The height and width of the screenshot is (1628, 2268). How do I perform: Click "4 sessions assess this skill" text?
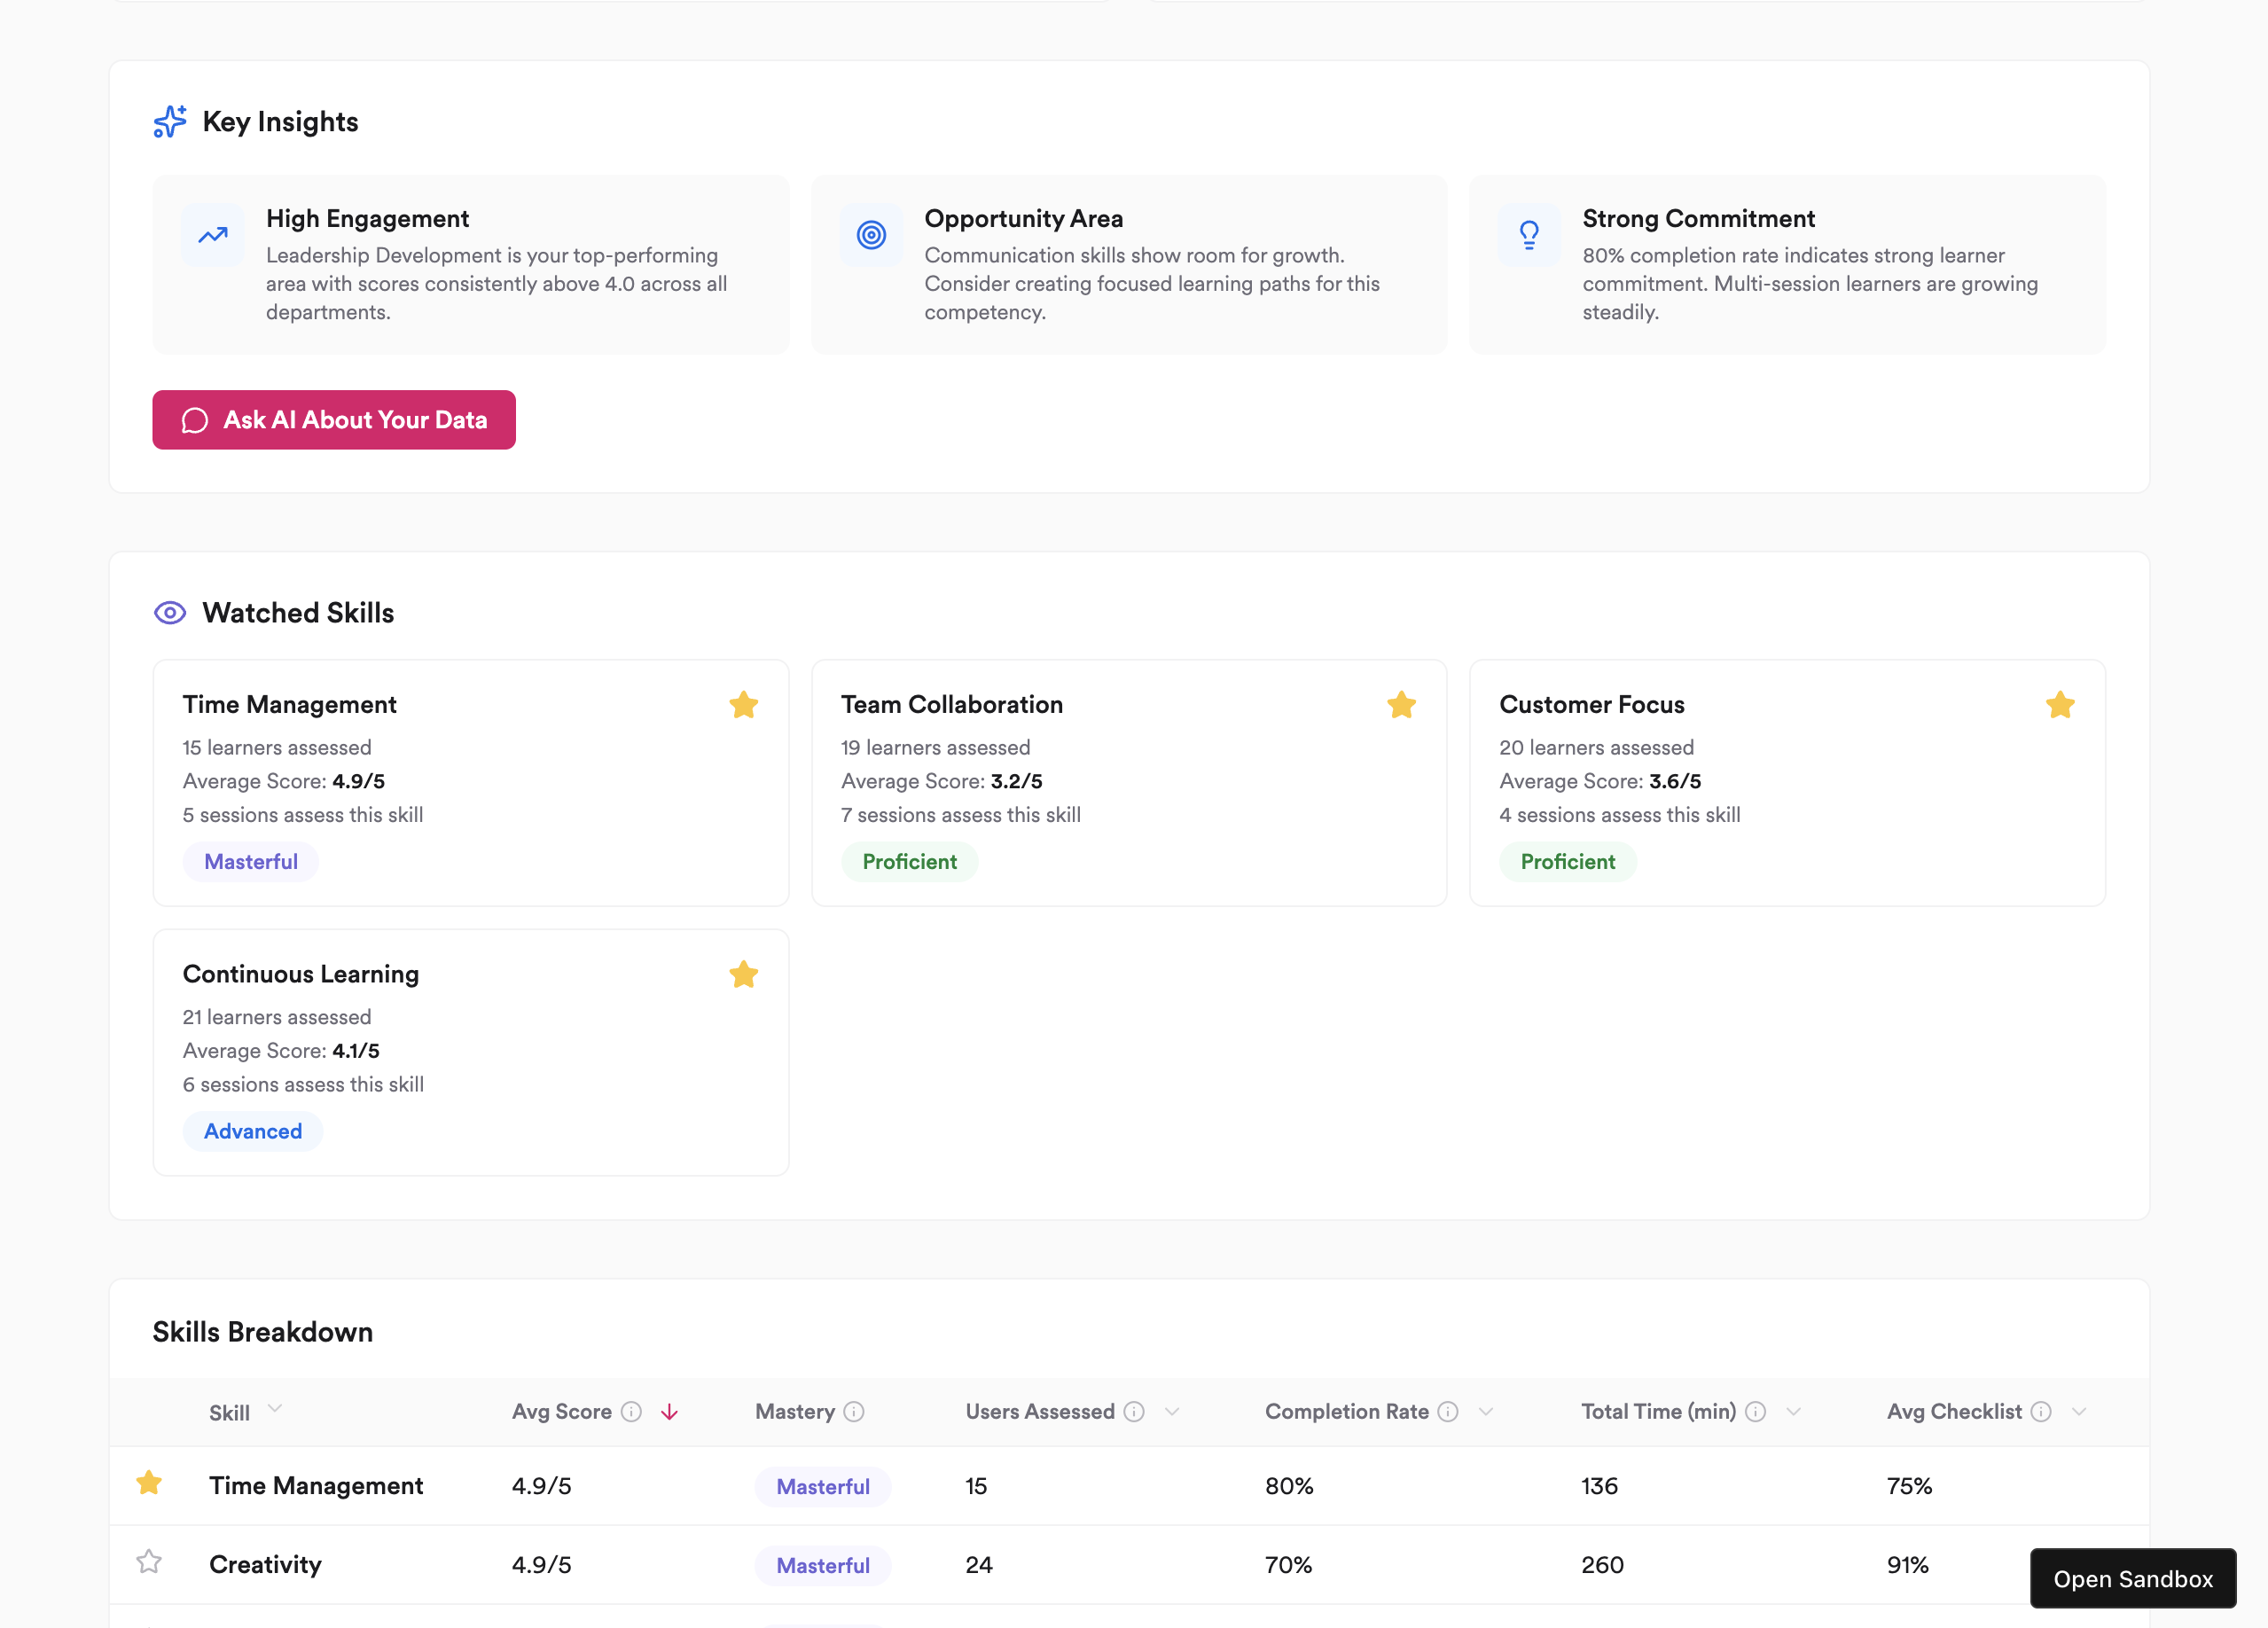pos(1619,814)
